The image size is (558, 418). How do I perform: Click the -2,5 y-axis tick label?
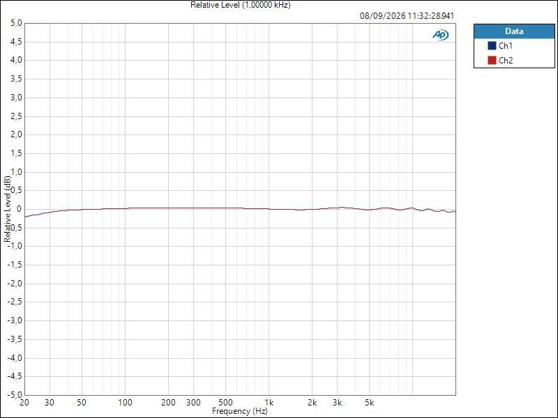click(15, 302)
